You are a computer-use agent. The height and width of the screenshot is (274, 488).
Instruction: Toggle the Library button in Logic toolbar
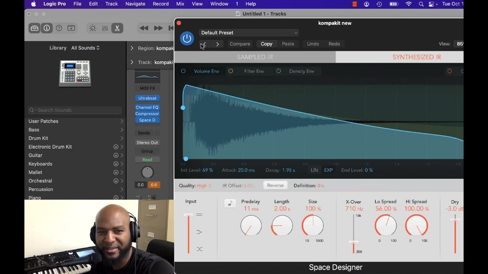(x=35, y=28)
